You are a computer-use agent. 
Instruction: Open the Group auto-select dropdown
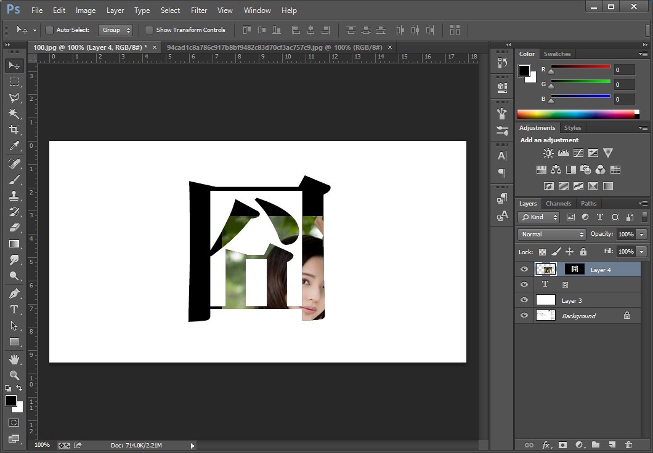pyautogui.click(x=115, y=30)
